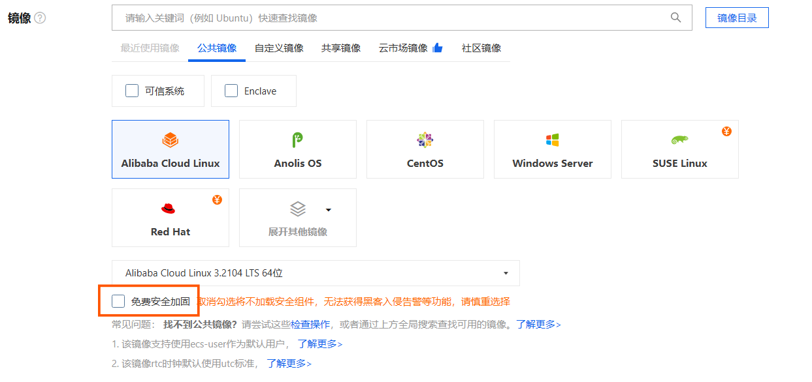
Task: Click the paid badge on Red Hat card
Action: pos(217,199)
